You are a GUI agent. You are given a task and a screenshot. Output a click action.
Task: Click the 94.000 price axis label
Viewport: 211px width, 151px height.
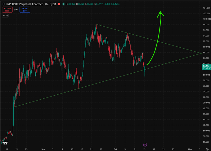click(x=206, y=36)
